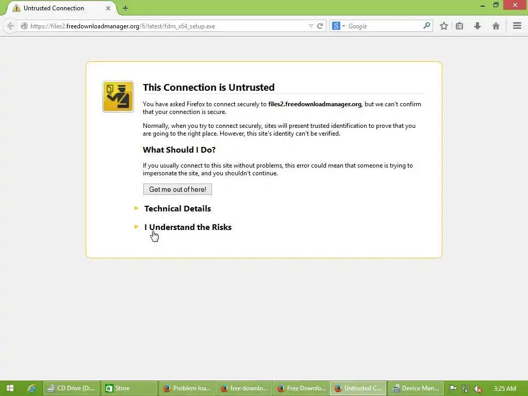
Task: Click the 3:25 AM system clock
Action: (x=505, y=388)
